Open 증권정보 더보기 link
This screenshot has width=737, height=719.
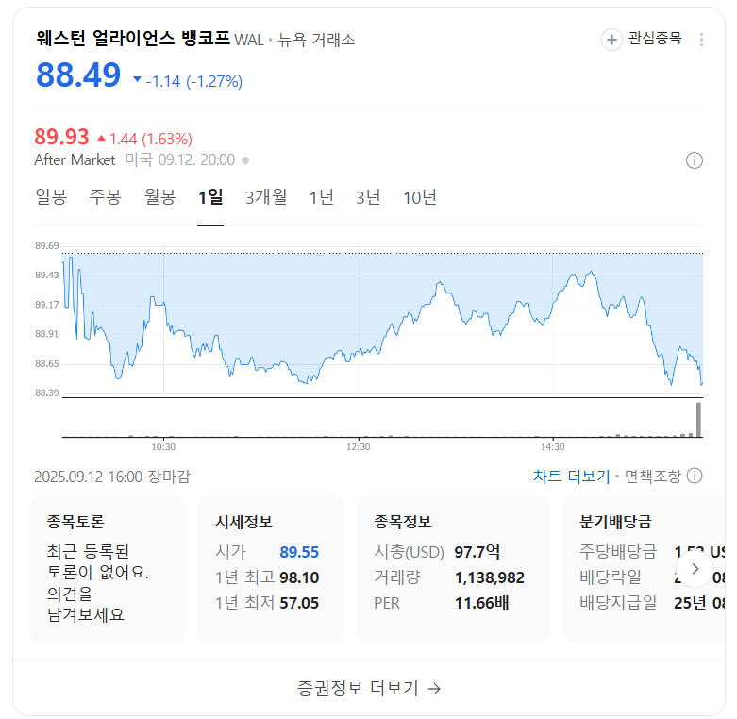pos(368,689)
